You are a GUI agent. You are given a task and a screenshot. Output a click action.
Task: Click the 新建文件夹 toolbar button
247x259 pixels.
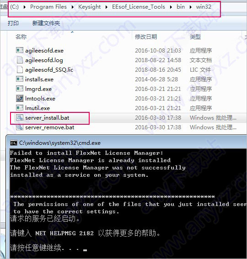coord(46,23)
